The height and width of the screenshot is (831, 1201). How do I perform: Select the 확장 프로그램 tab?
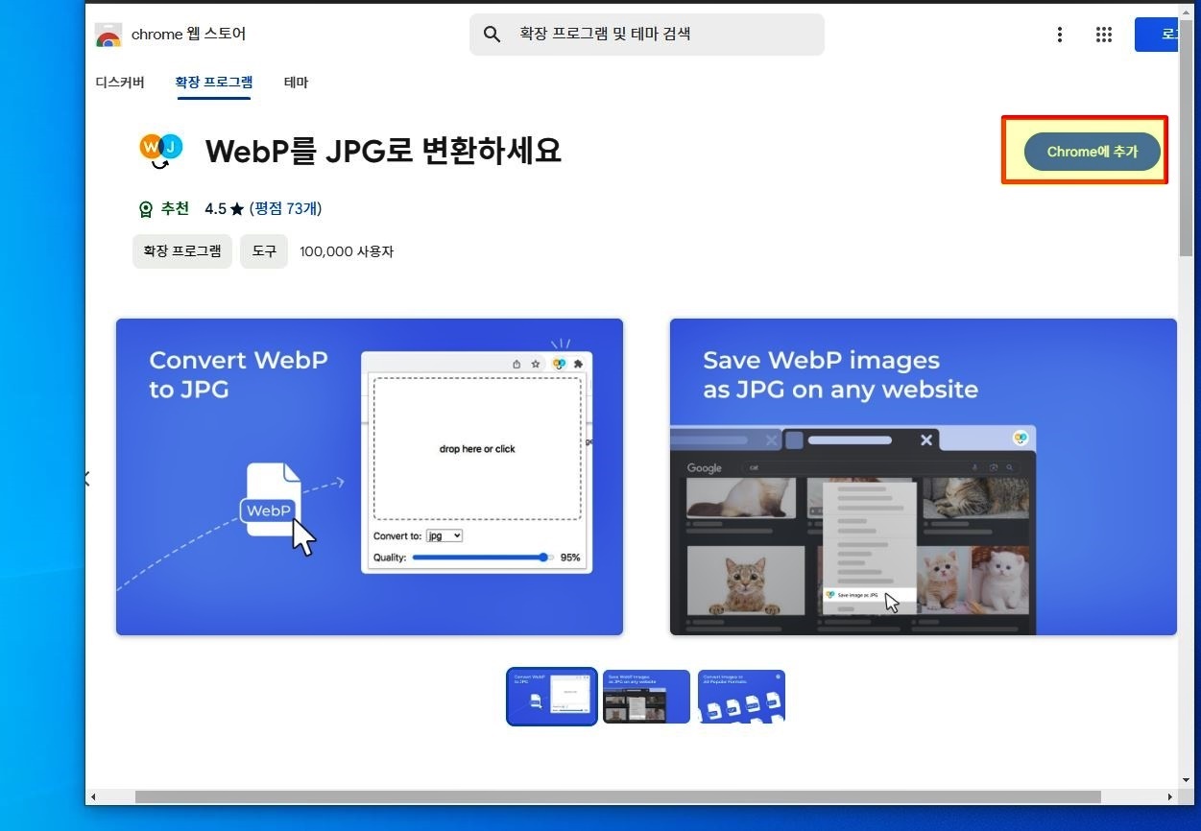[213, 83]
